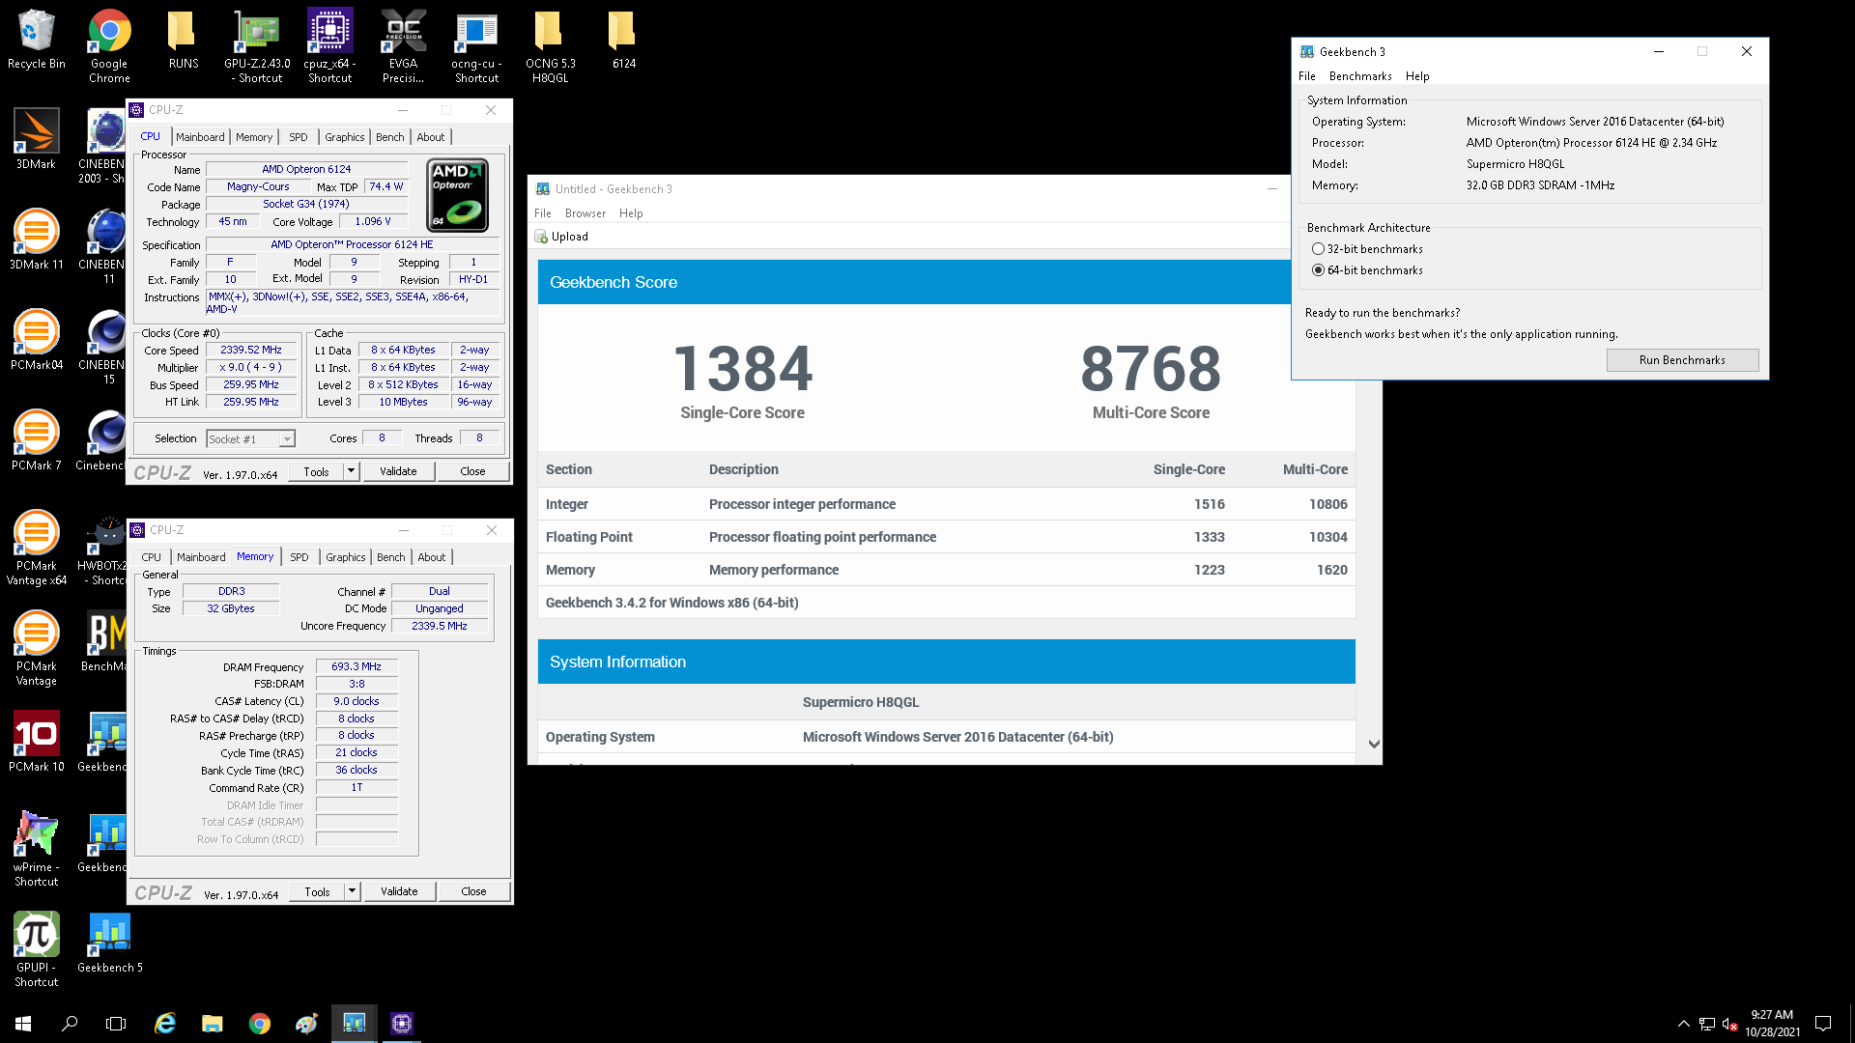Open the PCMark04 desktop icon
The width and height of the screenshot is (1855, 1043).
point(37,340)
